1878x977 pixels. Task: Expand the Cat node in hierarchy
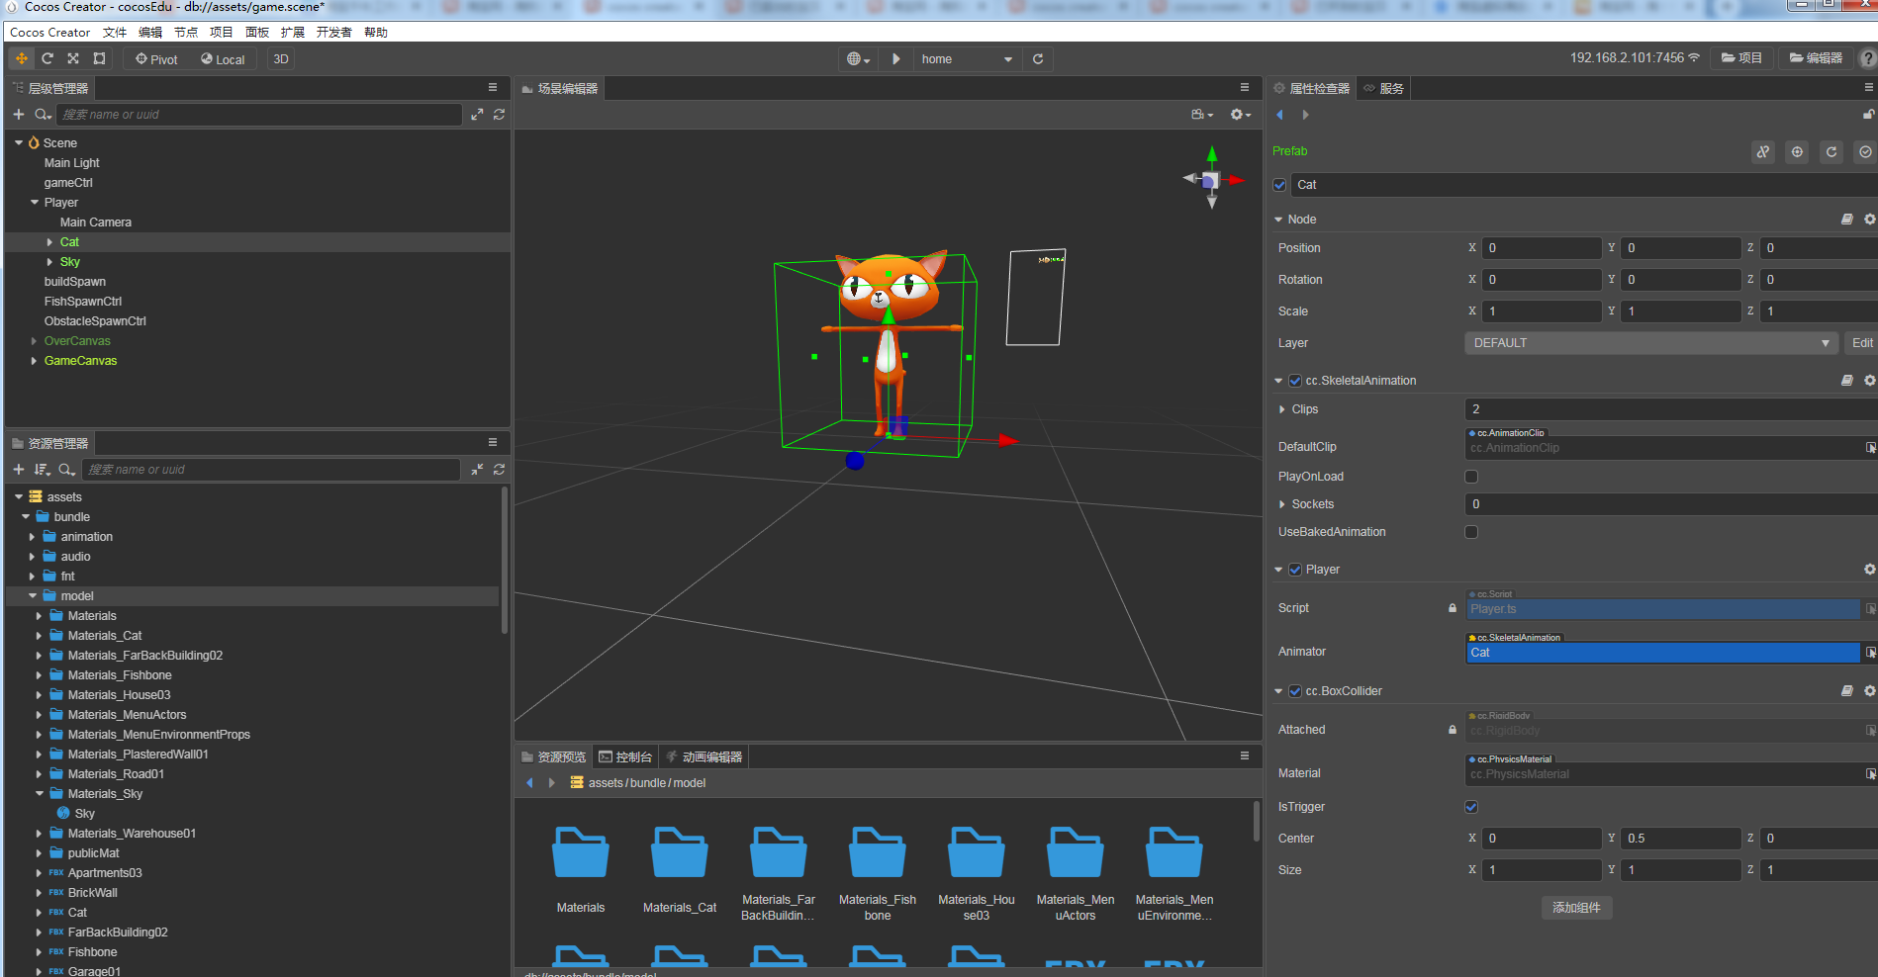(50, 242)
